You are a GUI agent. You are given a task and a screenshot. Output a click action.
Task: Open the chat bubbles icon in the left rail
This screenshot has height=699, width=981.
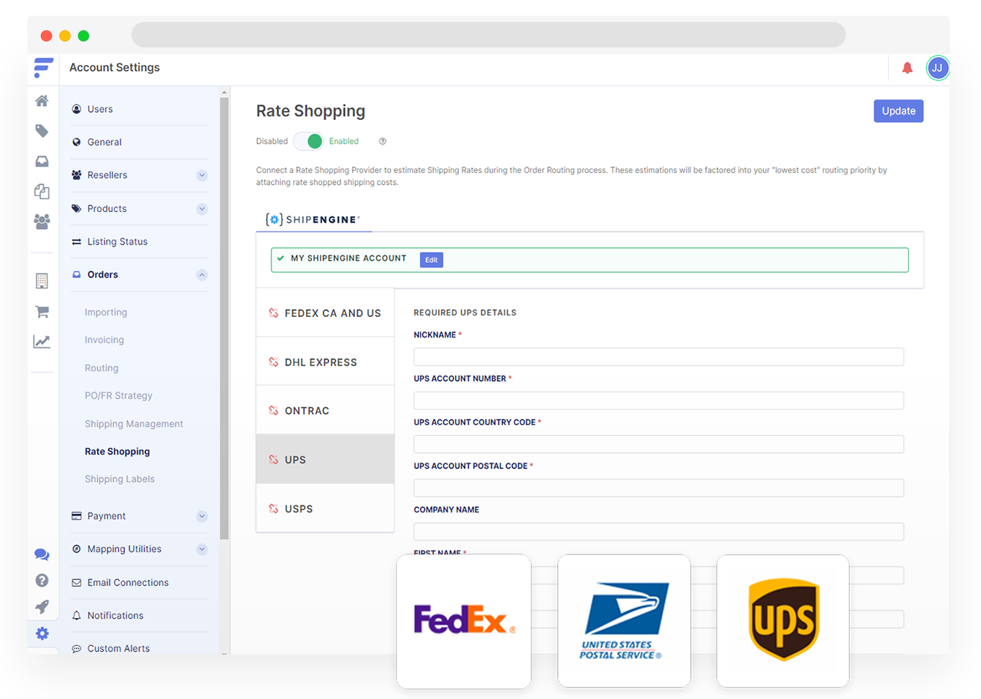[42, 555]
